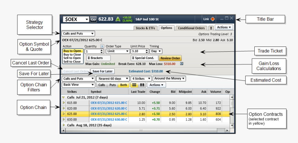The image size is (298, 143).
Task: Click the blue dollar sign quantity icon
Action: coord(102,46)
